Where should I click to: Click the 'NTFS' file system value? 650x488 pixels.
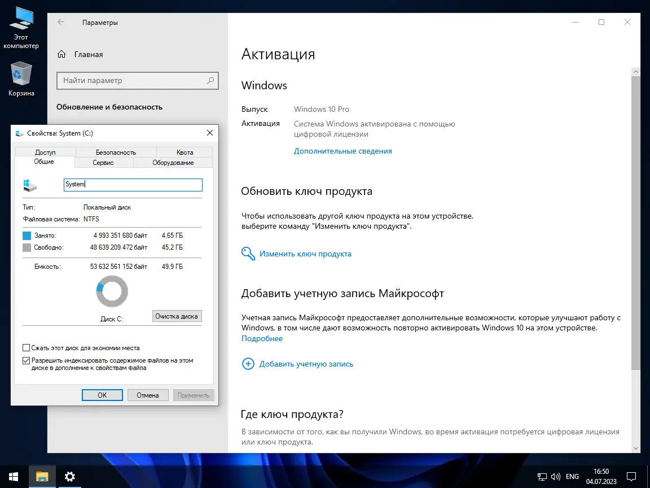pos(91,219)
